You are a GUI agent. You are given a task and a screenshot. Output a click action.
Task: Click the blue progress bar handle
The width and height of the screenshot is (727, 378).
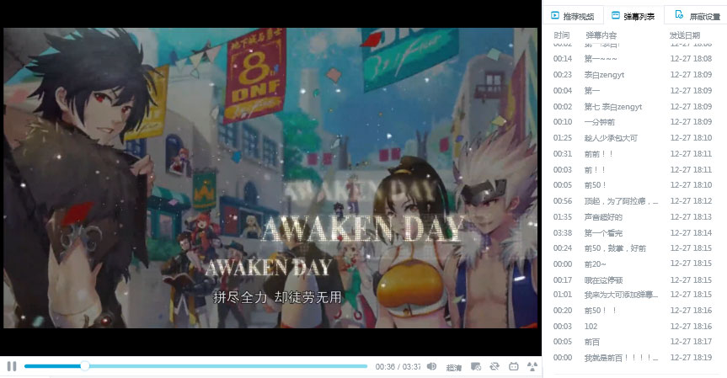point(84,366)
